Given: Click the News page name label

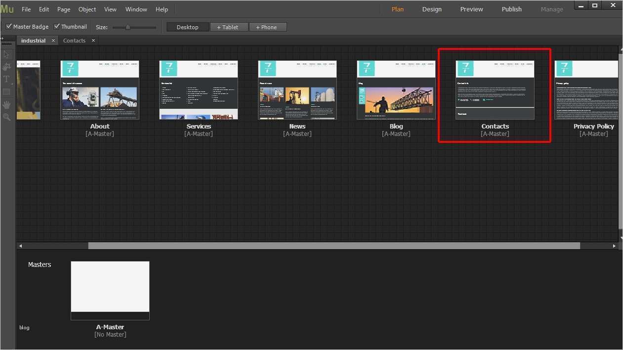Looking at the screenshot, I should click(x=297, y=127).
